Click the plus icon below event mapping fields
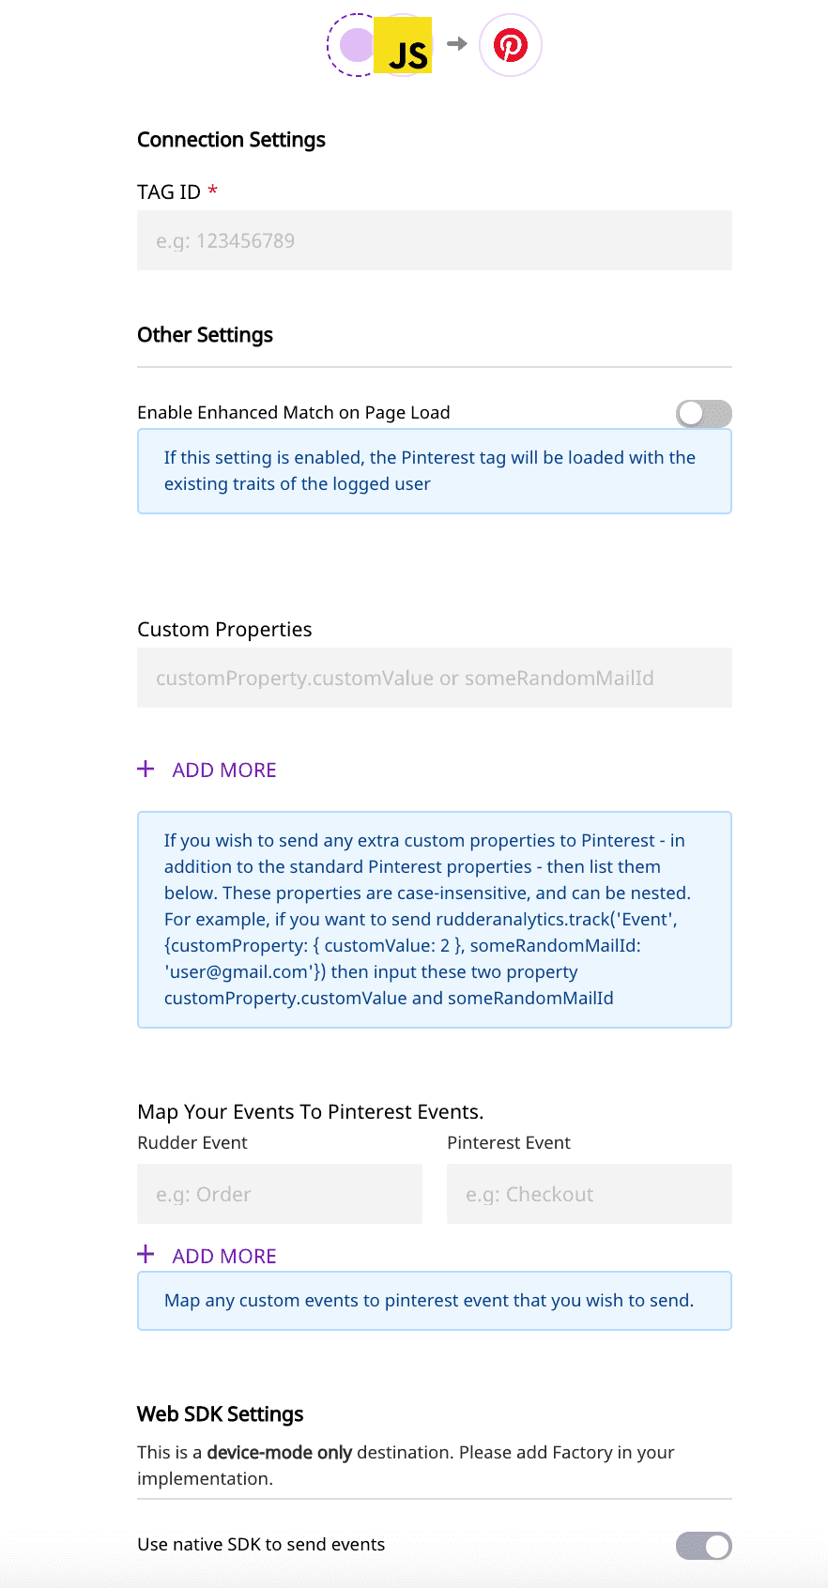Screen dimensions: 828x1588 (146, 1255)
